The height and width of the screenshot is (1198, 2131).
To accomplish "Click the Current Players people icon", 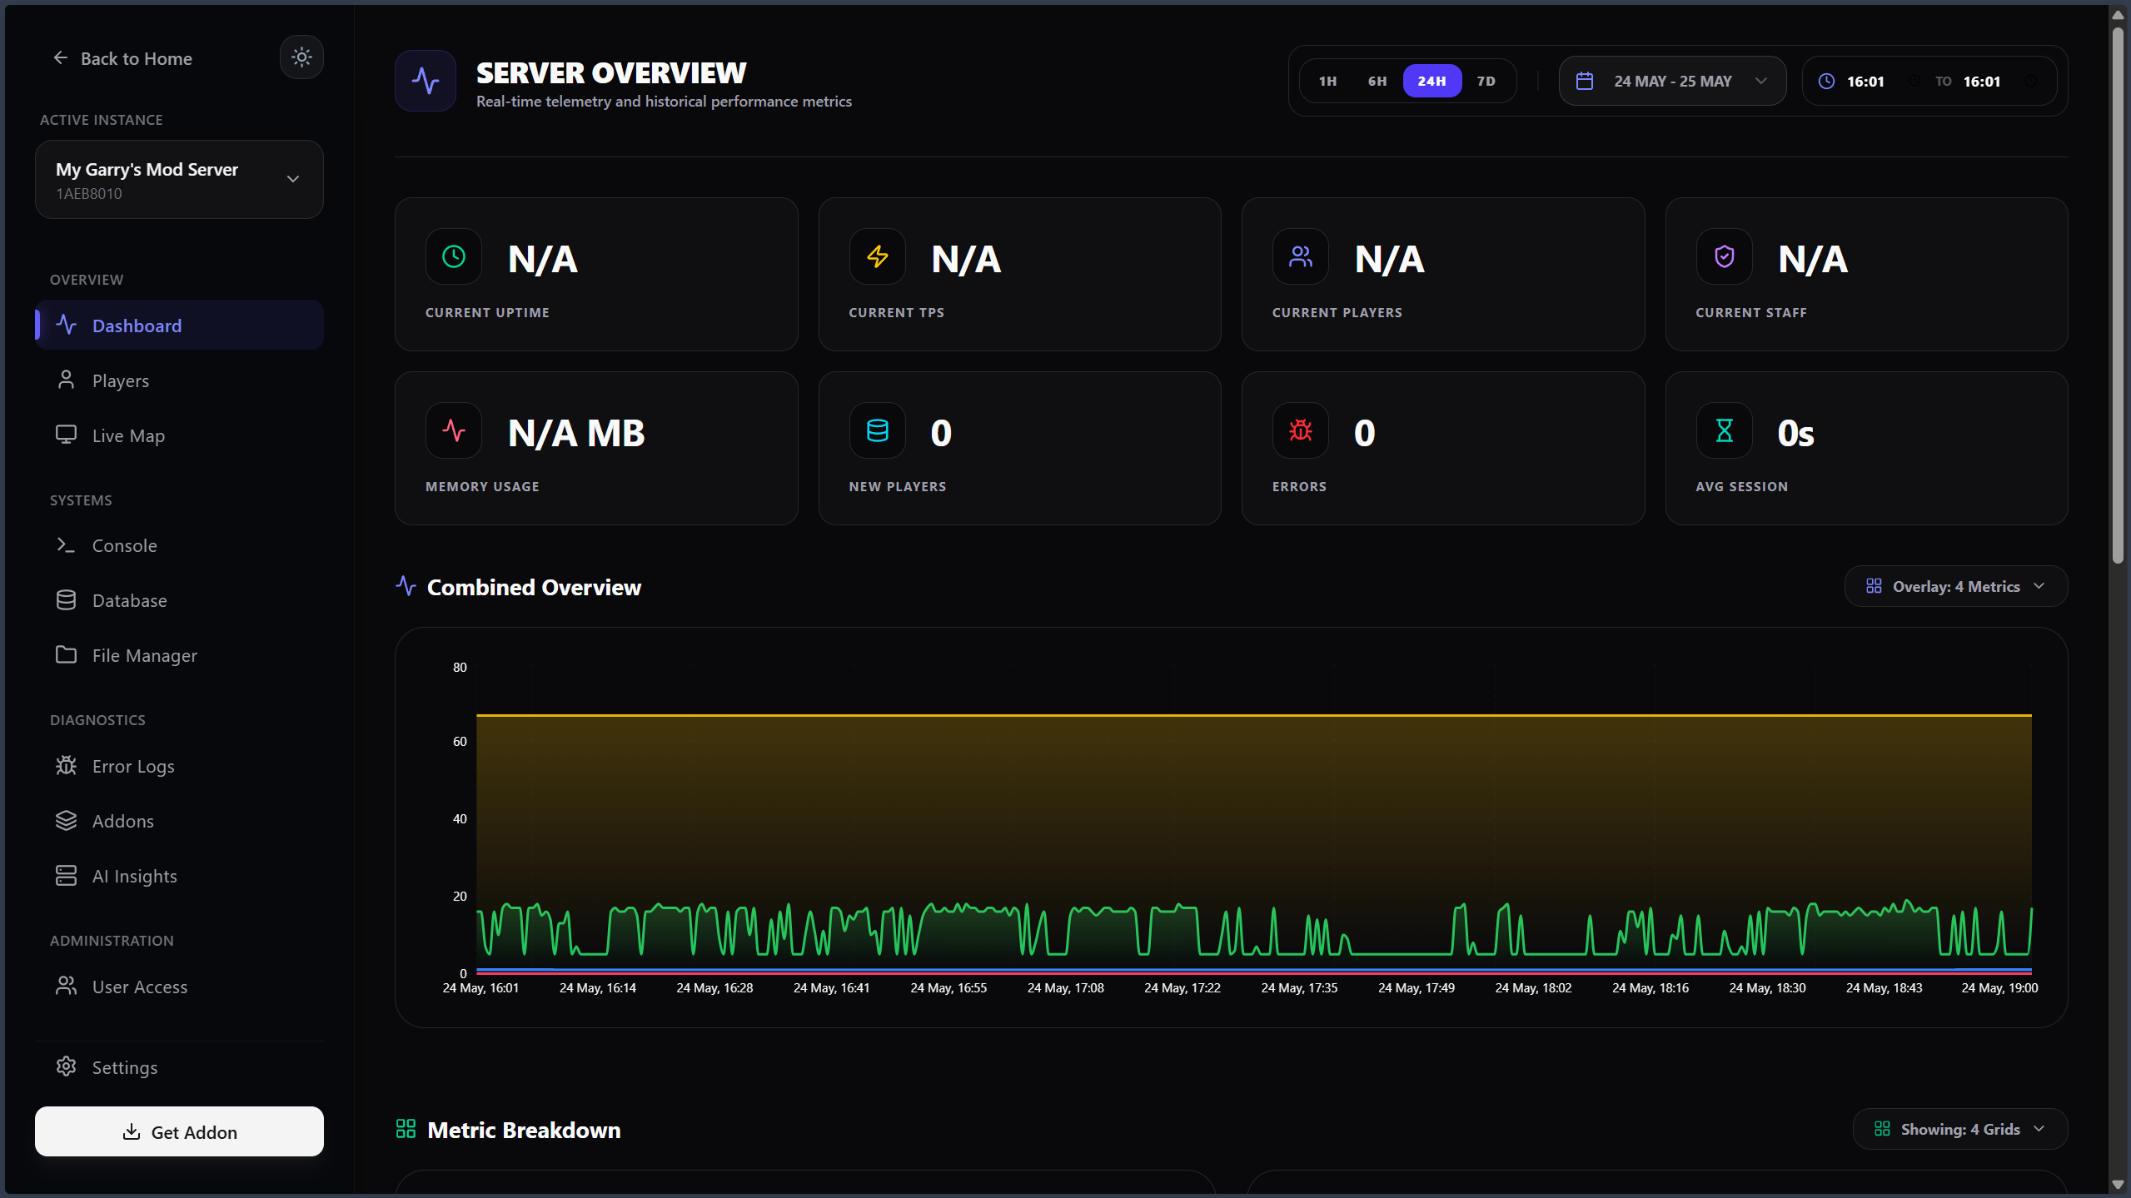I will pos(1301,256).
